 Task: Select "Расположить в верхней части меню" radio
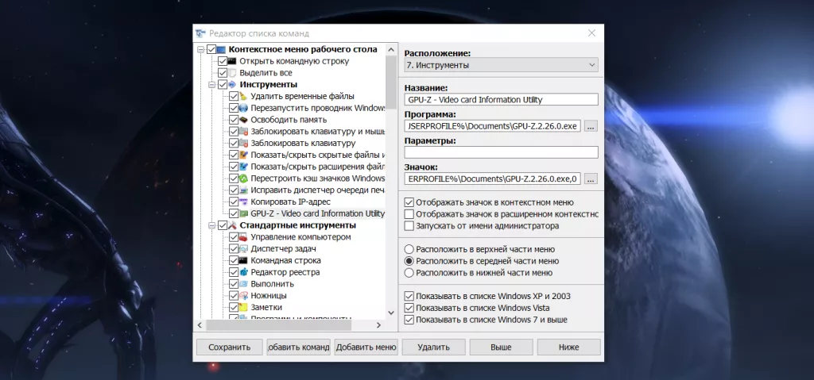click(x=409, y=249)
